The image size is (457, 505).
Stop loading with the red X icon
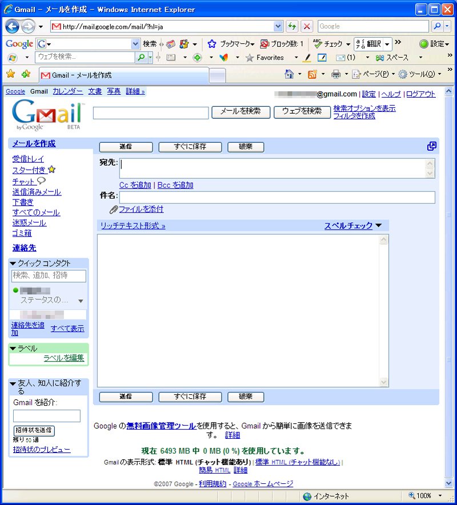click(307, 26)
